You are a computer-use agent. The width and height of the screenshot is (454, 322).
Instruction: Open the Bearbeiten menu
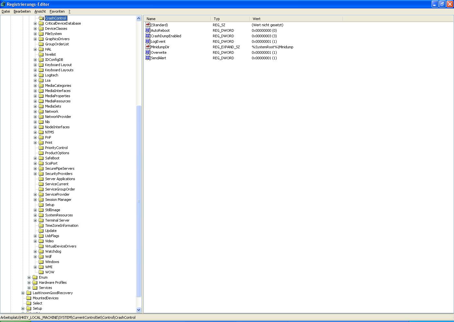[x=22, y=11]
